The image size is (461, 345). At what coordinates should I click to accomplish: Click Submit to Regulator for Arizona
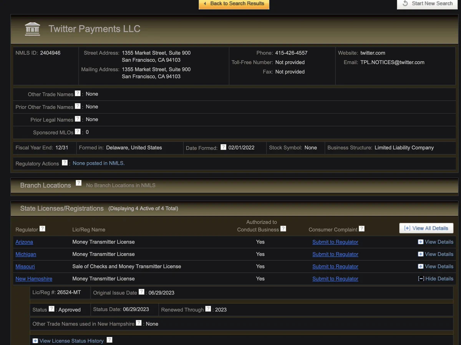(x=335, y=242)
